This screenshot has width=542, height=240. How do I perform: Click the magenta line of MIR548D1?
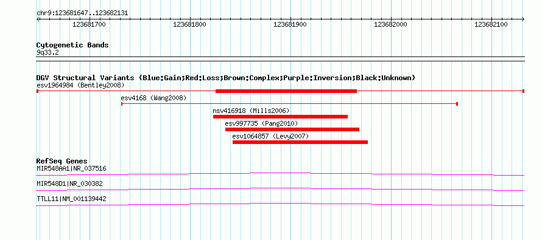(x=280, y=188)
